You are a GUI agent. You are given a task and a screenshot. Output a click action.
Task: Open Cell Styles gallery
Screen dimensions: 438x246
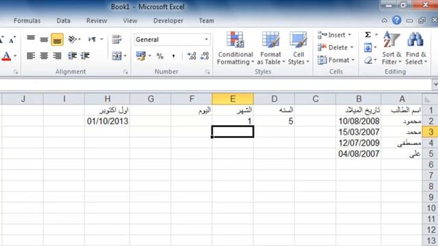pos(298,48)
